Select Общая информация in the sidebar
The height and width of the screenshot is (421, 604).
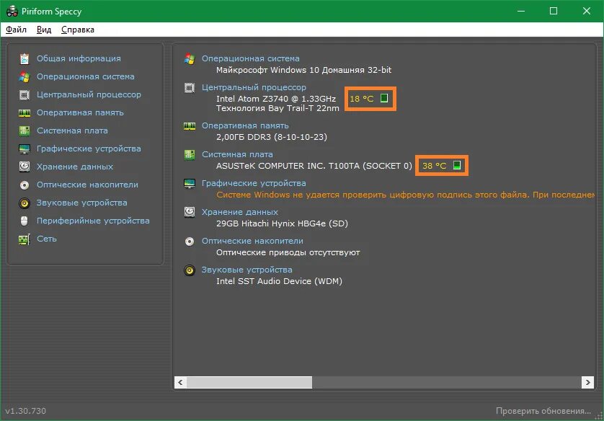[79, 58]
